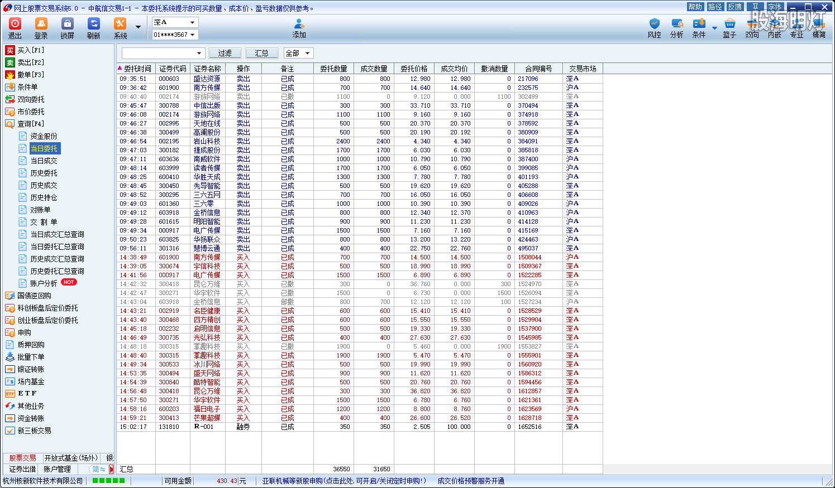Select 卖出[F2] in the sidebar
835x488 pixels.
click(x=25, y=62)
